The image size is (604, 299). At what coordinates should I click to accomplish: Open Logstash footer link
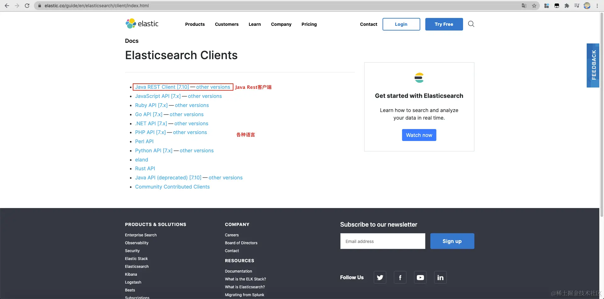[x=133, y=282]
